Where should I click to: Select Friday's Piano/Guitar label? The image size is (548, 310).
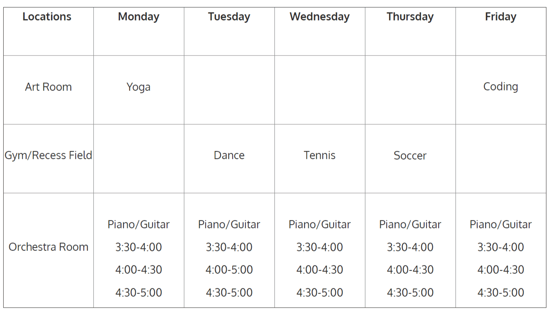[501, 224]
